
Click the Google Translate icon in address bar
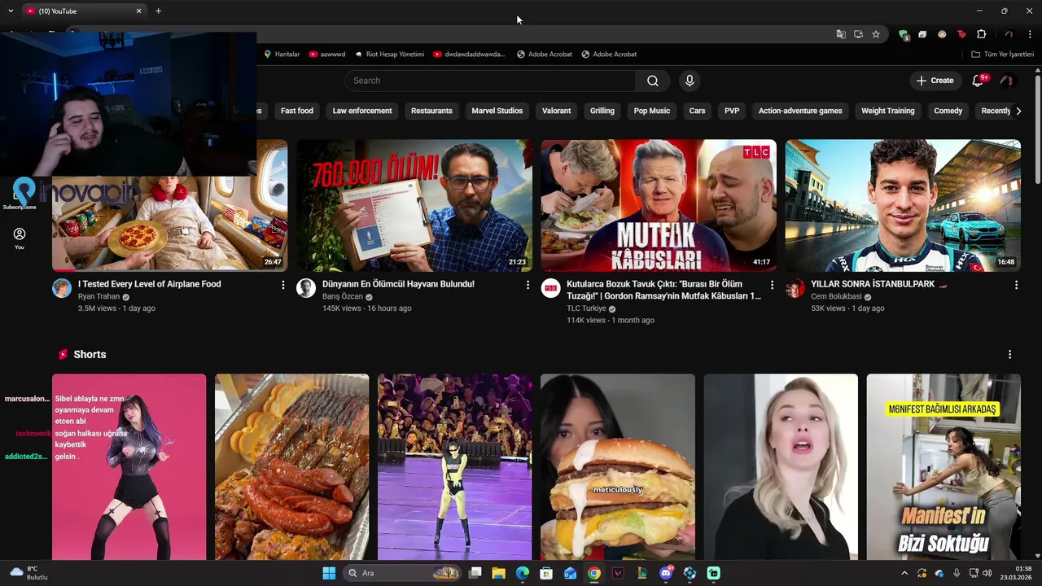(x=841, y=34)
